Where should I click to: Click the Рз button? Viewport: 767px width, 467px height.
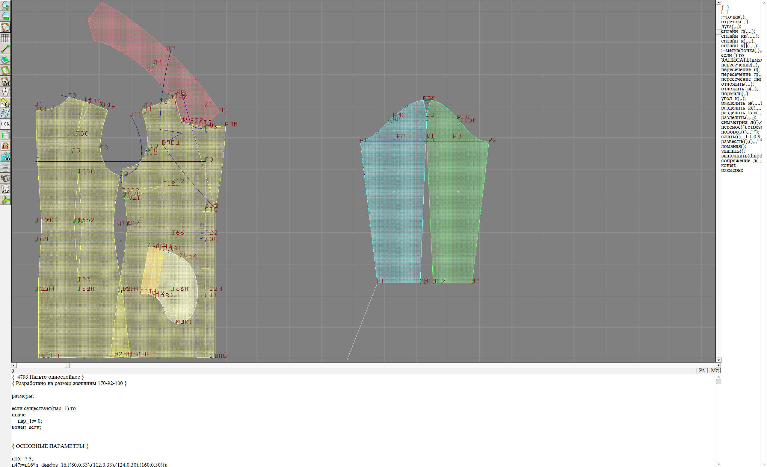[702, 370]
